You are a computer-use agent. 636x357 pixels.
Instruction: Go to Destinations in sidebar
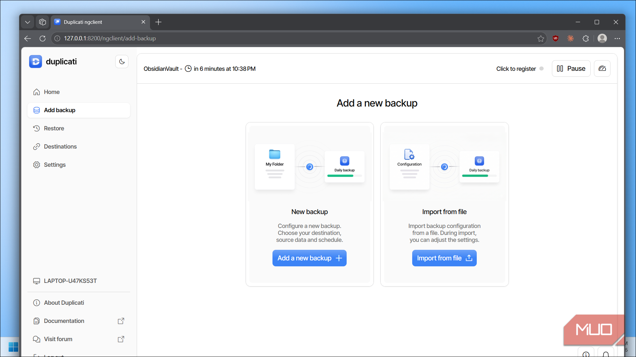click(79, 147)
